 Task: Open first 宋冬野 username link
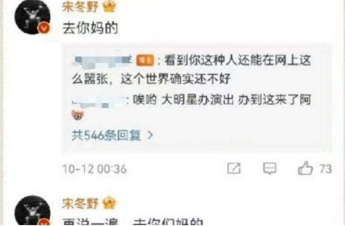pyautogui.click(x=80, y=7)
